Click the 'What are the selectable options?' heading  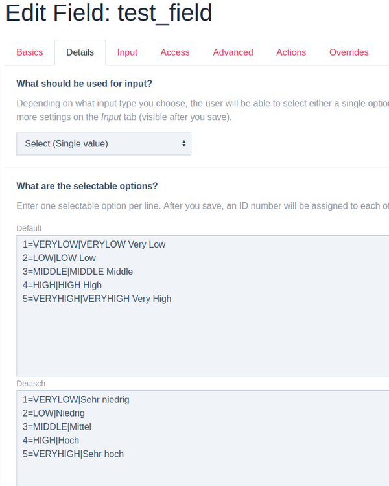point(87,186)
